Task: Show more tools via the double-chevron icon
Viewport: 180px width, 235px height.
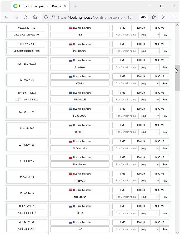Action: pyautogui.click(x=164, y=17)
